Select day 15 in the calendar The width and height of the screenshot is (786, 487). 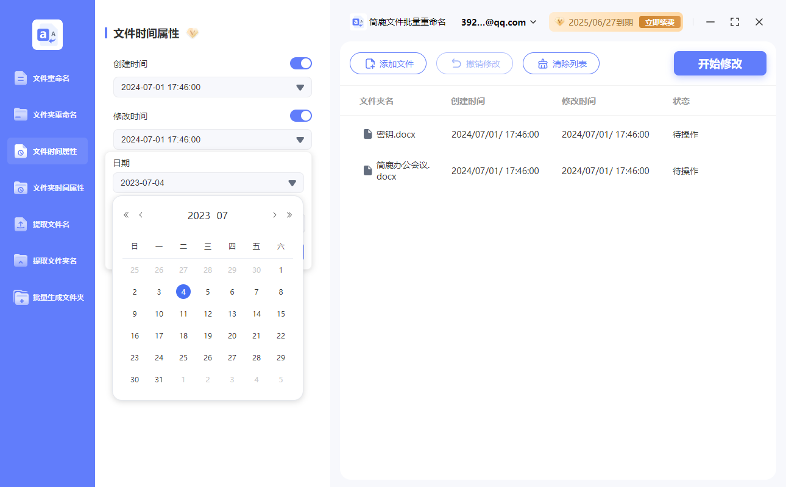pos(281,314)
